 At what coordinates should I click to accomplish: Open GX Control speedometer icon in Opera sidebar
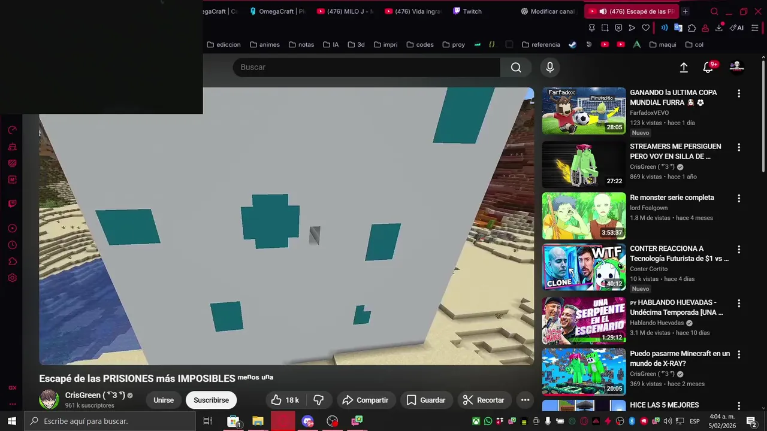pyautogui.click(x=12, y=130)
